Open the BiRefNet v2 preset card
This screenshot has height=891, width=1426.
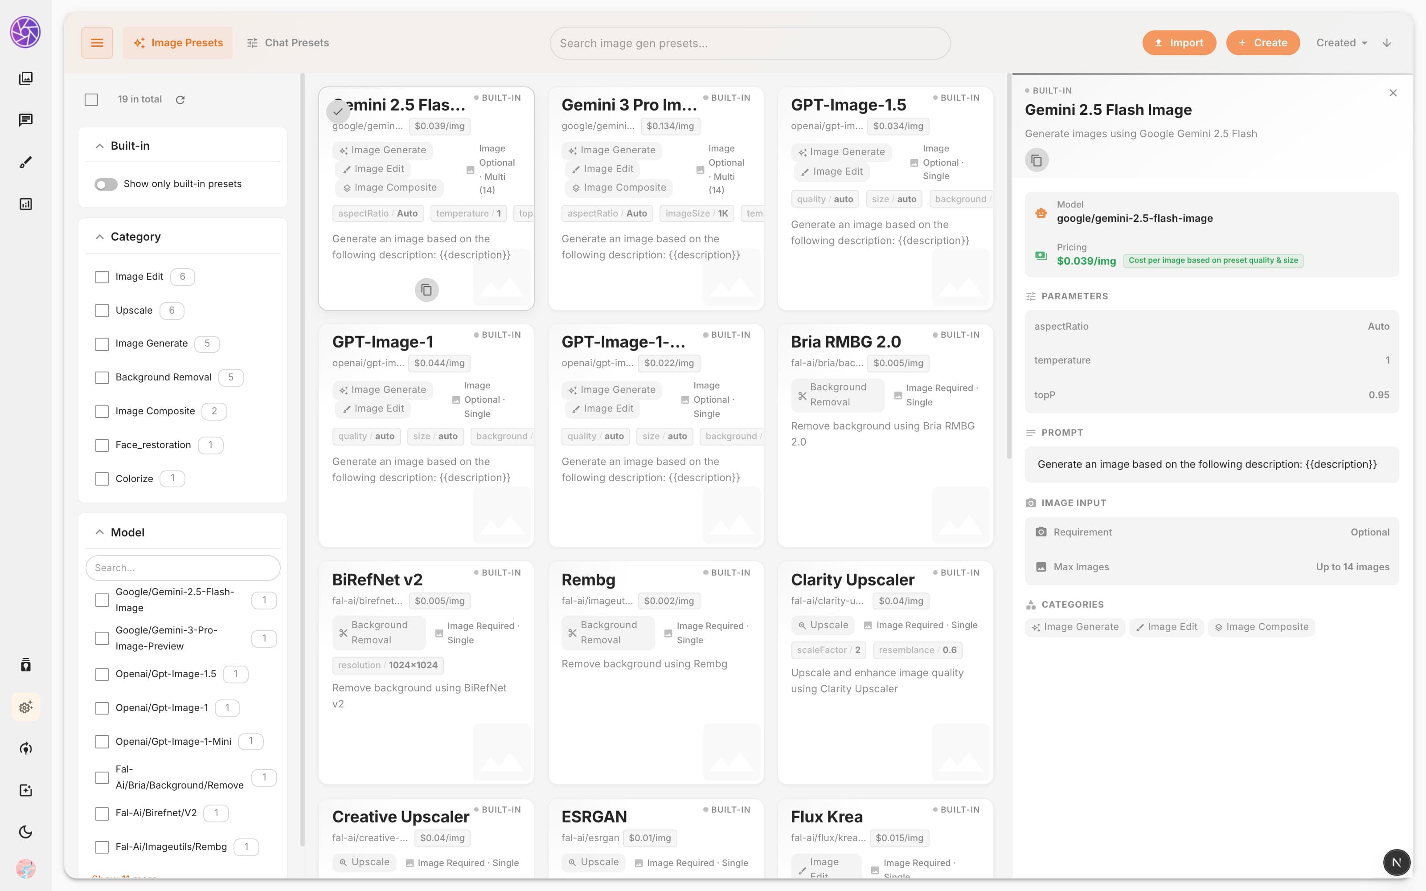pos(426,673)
